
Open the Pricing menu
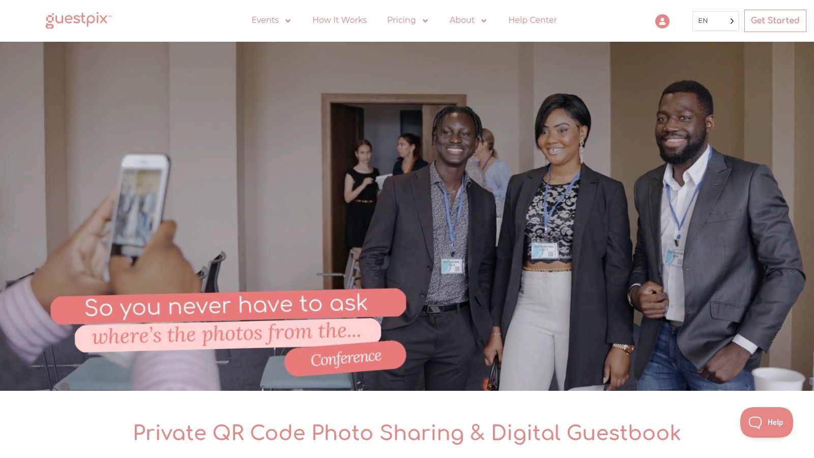coord(401,20)
